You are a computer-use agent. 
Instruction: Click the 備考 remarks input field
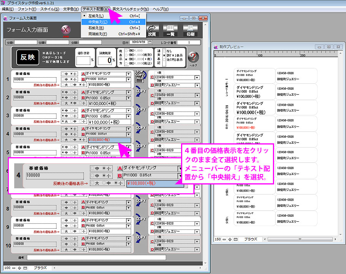96,257
